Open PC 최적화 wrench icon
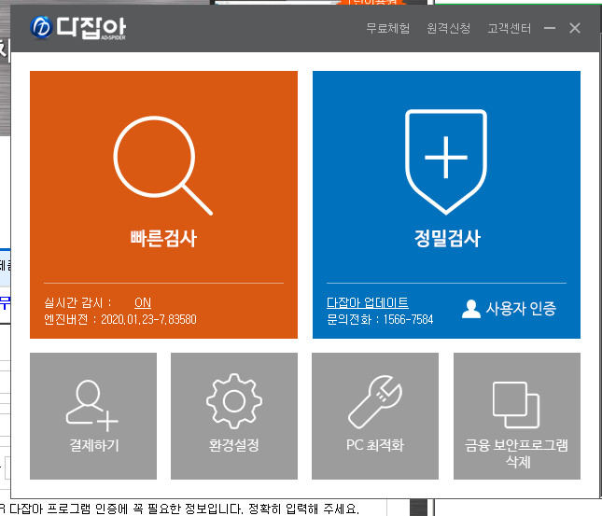Screen dimensions: 602x516 pyautogui.click(x=375, y=402)
